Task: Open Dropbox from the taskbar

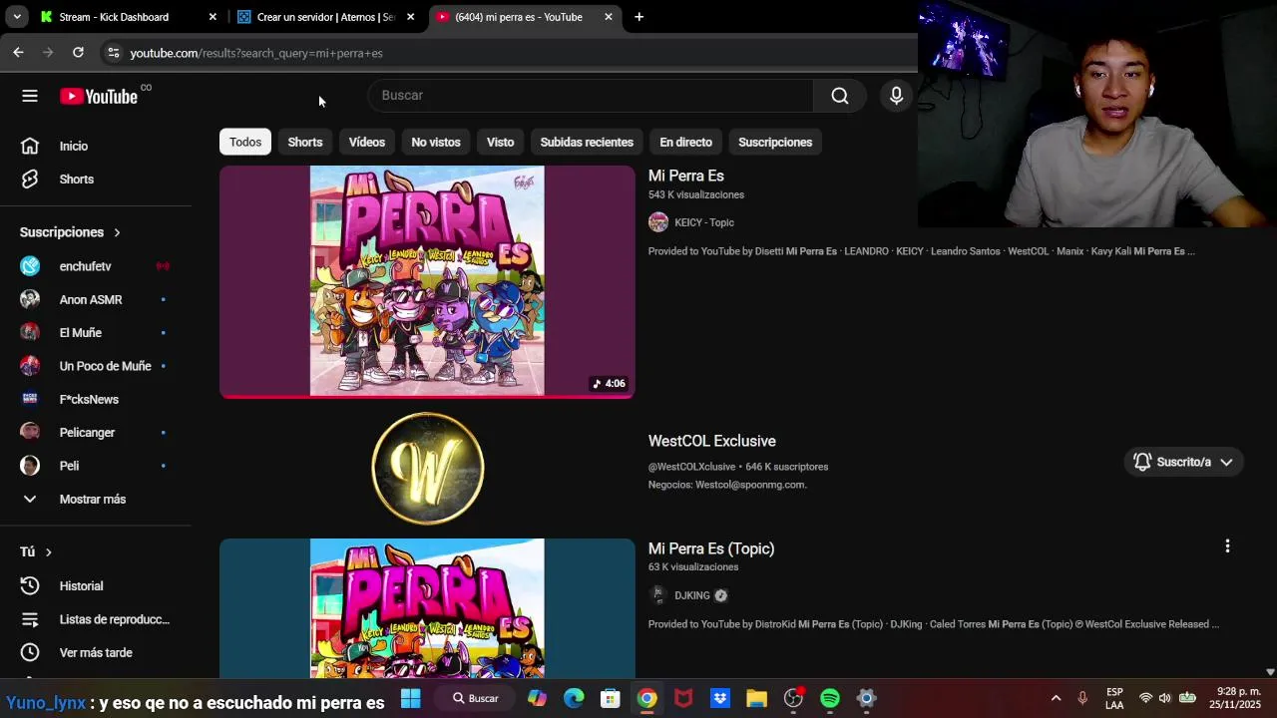Action: tap(720, 698)
